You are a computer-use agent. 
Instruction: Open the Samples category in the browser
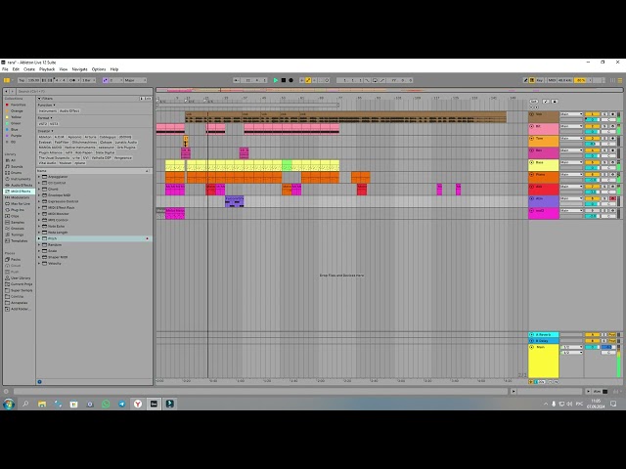pos(17,222)
